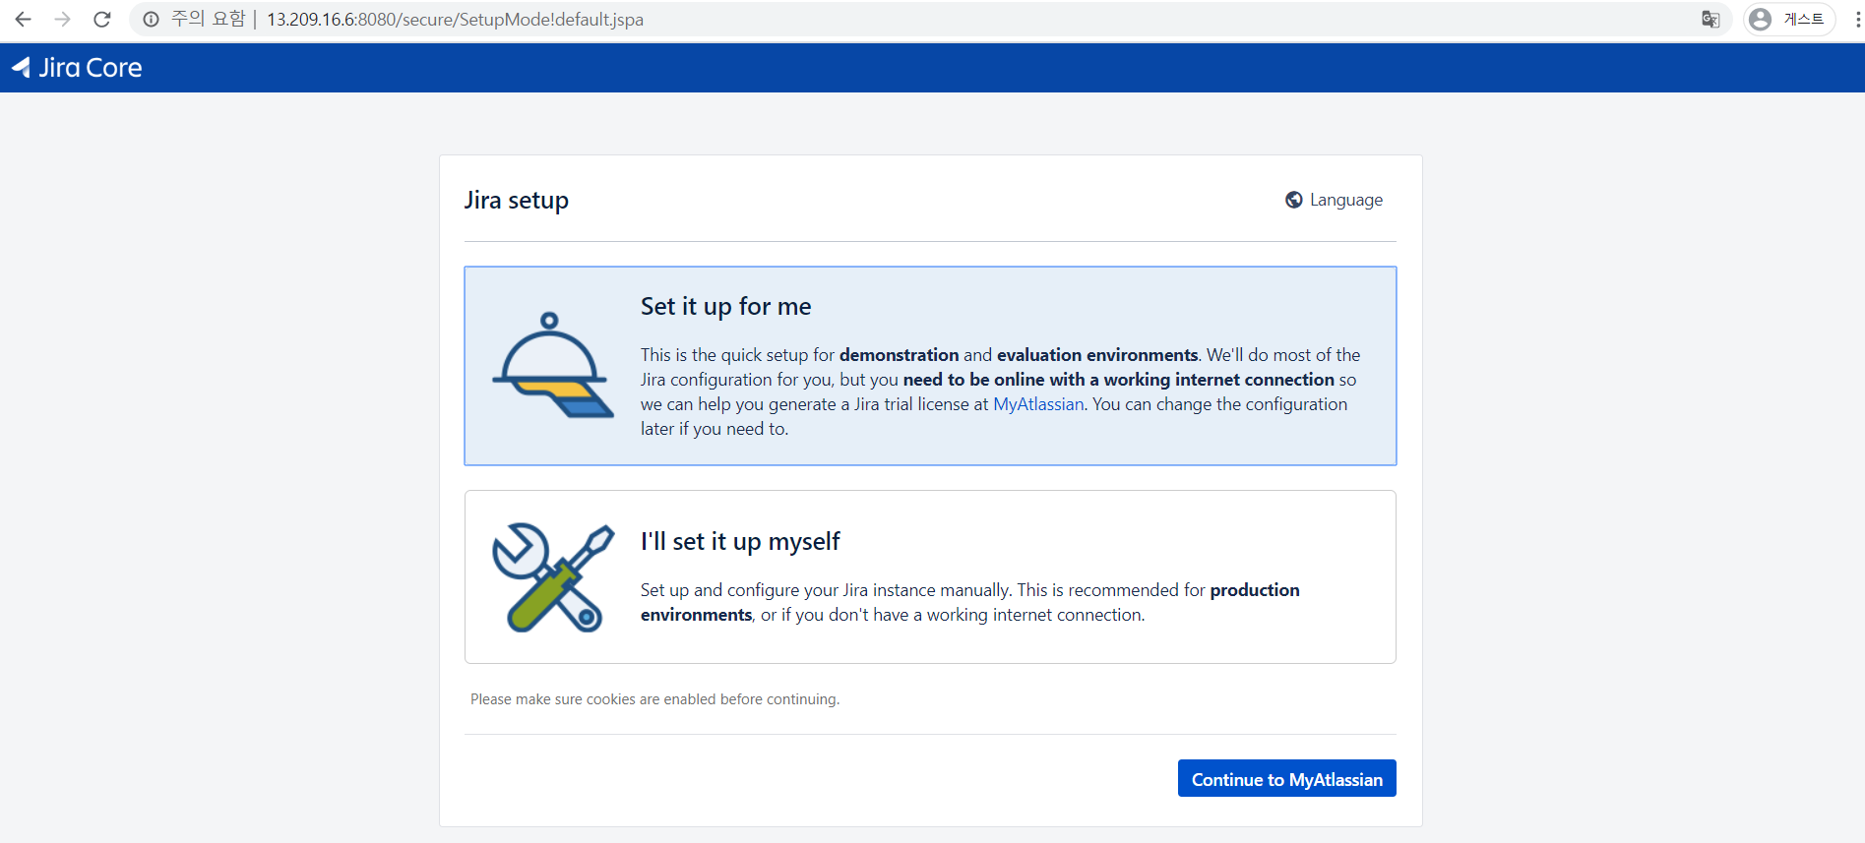Click the wrench and screwdriver icon

pyautogui.click(x=552, y=576)
